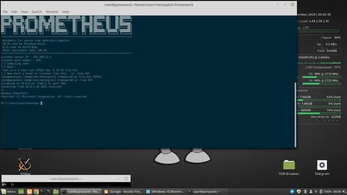The width and height of the screenshot is (347, 195).
Task: Launch Firefox from the panel launcher
Action: [29, 191]
